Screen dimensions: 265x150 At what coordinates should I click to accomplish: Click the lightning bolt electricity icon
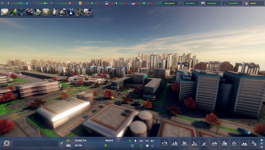[3, 3]
